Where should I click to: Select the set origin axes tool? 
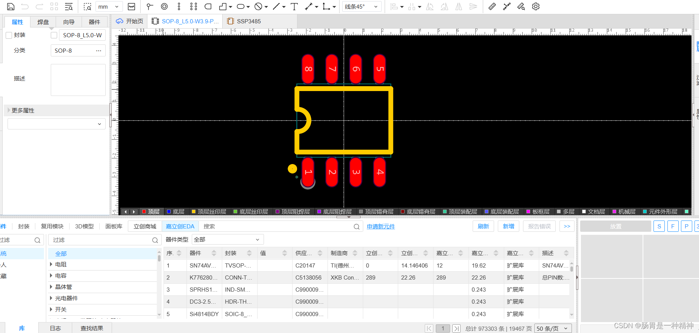[x=326, y=6]
